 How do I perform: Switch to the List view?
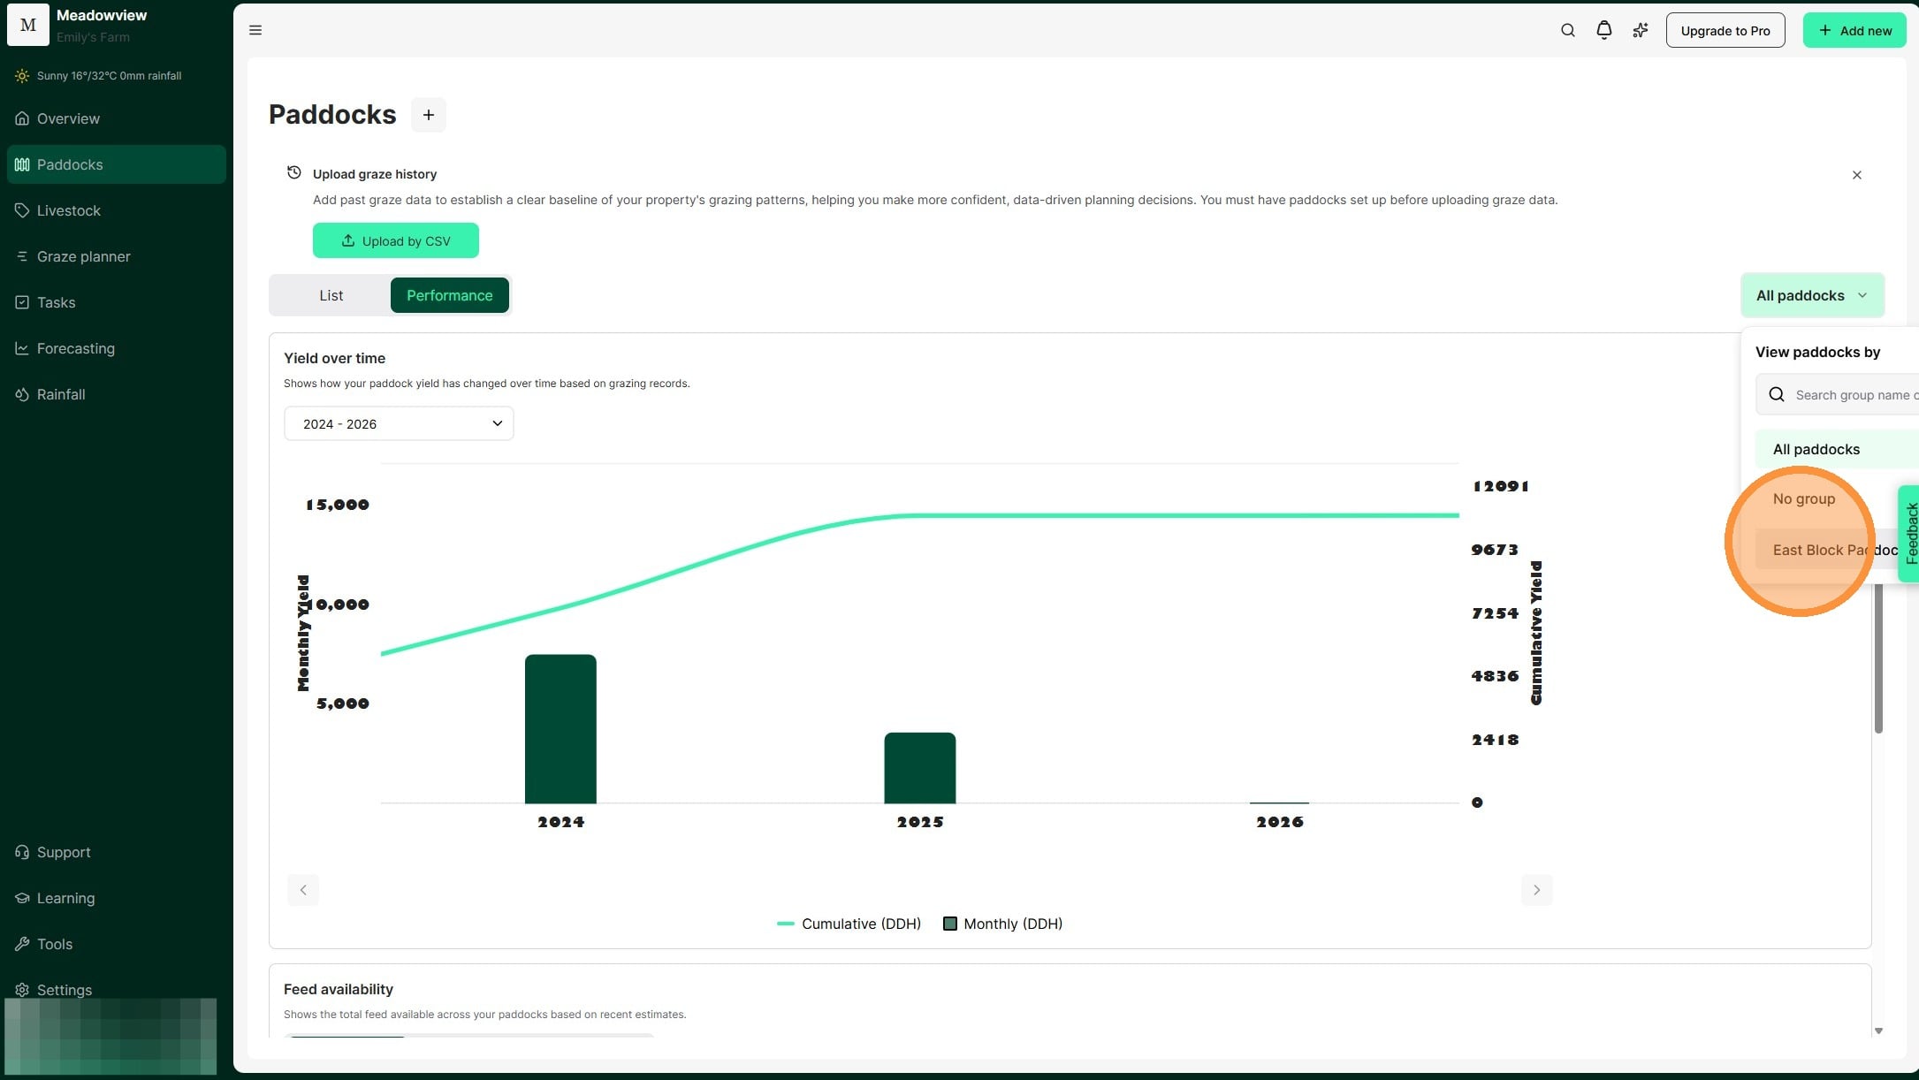(x=331, y=295)
